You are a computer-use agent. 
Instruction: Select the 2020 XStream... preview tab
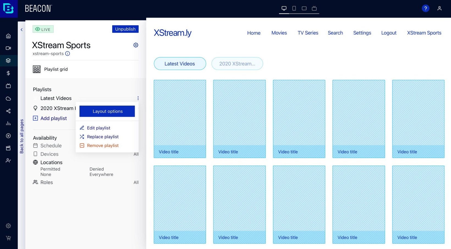click(237, 64)
